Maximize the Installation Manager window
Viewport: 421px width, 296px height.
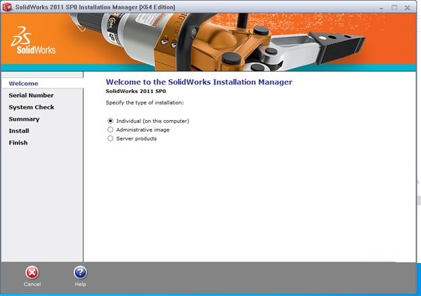pos(394,7)
